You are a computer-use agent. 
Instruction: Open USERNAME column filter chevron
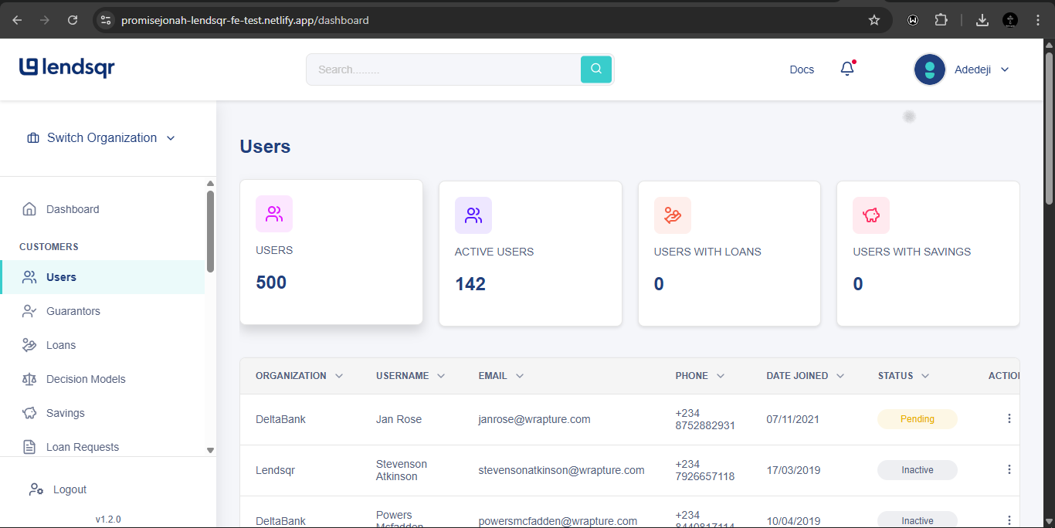point(441,376)
